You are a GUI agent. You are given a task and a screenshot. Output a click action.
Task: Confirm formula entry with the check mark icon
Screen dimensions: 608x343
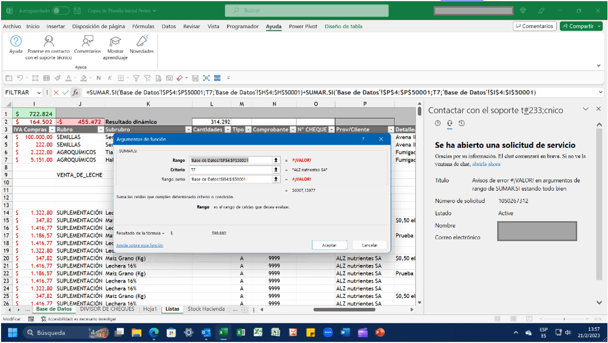pos(66,93)
